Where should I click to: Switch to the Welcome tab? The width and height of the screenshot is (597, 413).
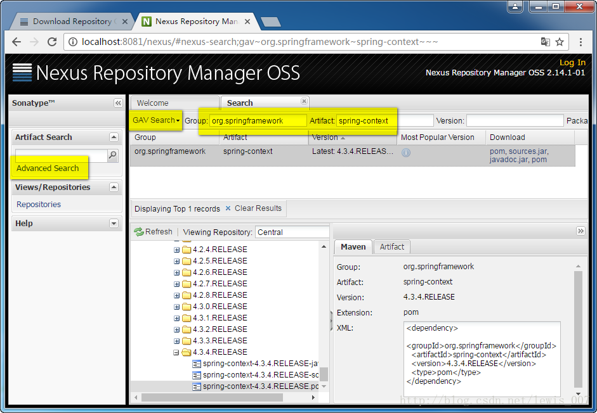pos(174,103)
